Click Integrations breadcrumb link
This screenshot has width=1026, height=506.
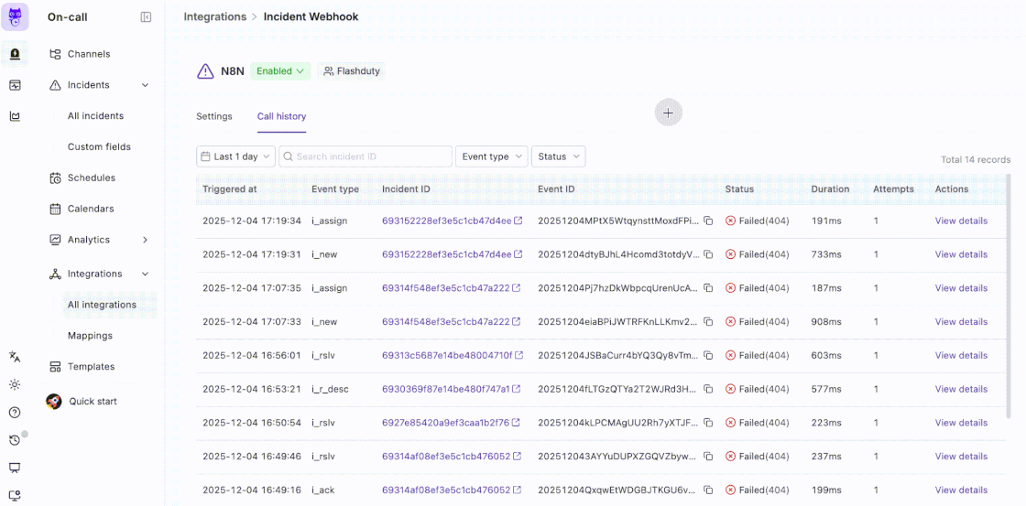pyautogui.click(x=213, y=17)
